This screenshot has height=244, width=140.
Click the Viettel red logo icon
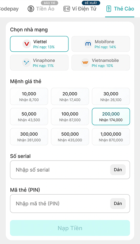coord(27,44)
